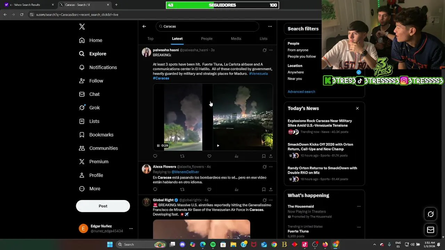The image size is (445, 250).
Task: View analytics of palwasha hasni post
Action: pyautogui.click(x=236, y=156)
